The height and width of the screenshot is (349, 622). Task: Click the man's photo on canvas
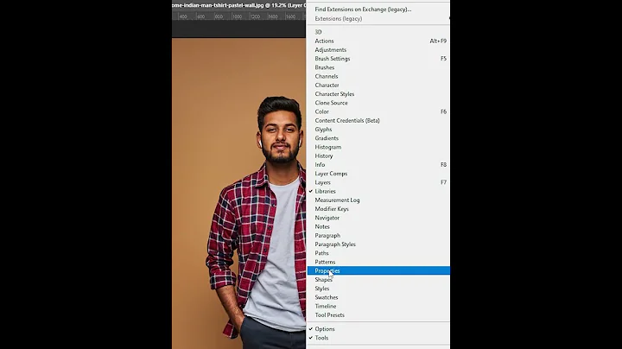click(238, 194)
